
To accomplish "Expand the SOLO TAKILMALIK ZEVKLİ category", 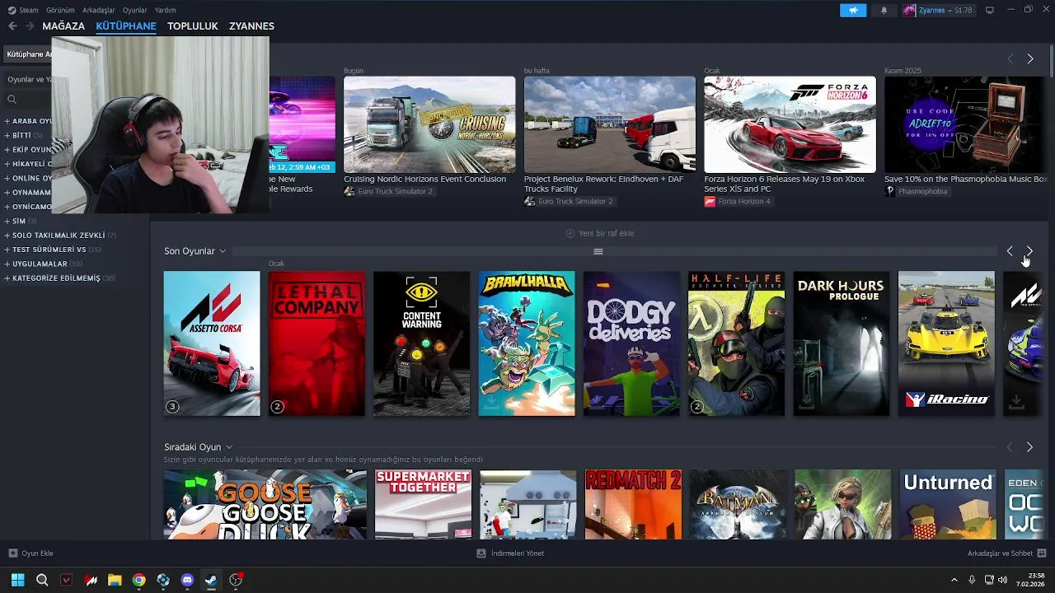I will point(59,235).
